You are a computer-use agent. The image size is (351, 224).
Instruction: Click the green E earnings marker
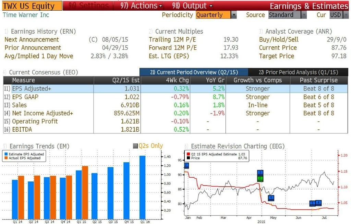260,178
